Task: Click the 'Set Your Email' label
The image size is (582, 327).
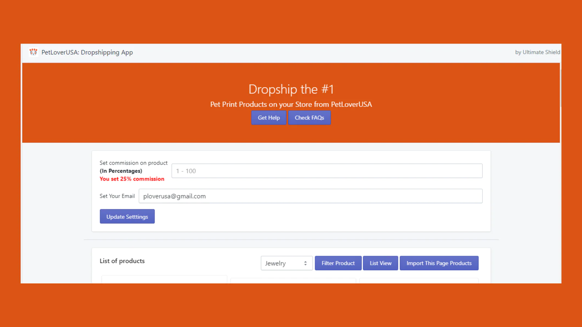Action: click(117, 196)
